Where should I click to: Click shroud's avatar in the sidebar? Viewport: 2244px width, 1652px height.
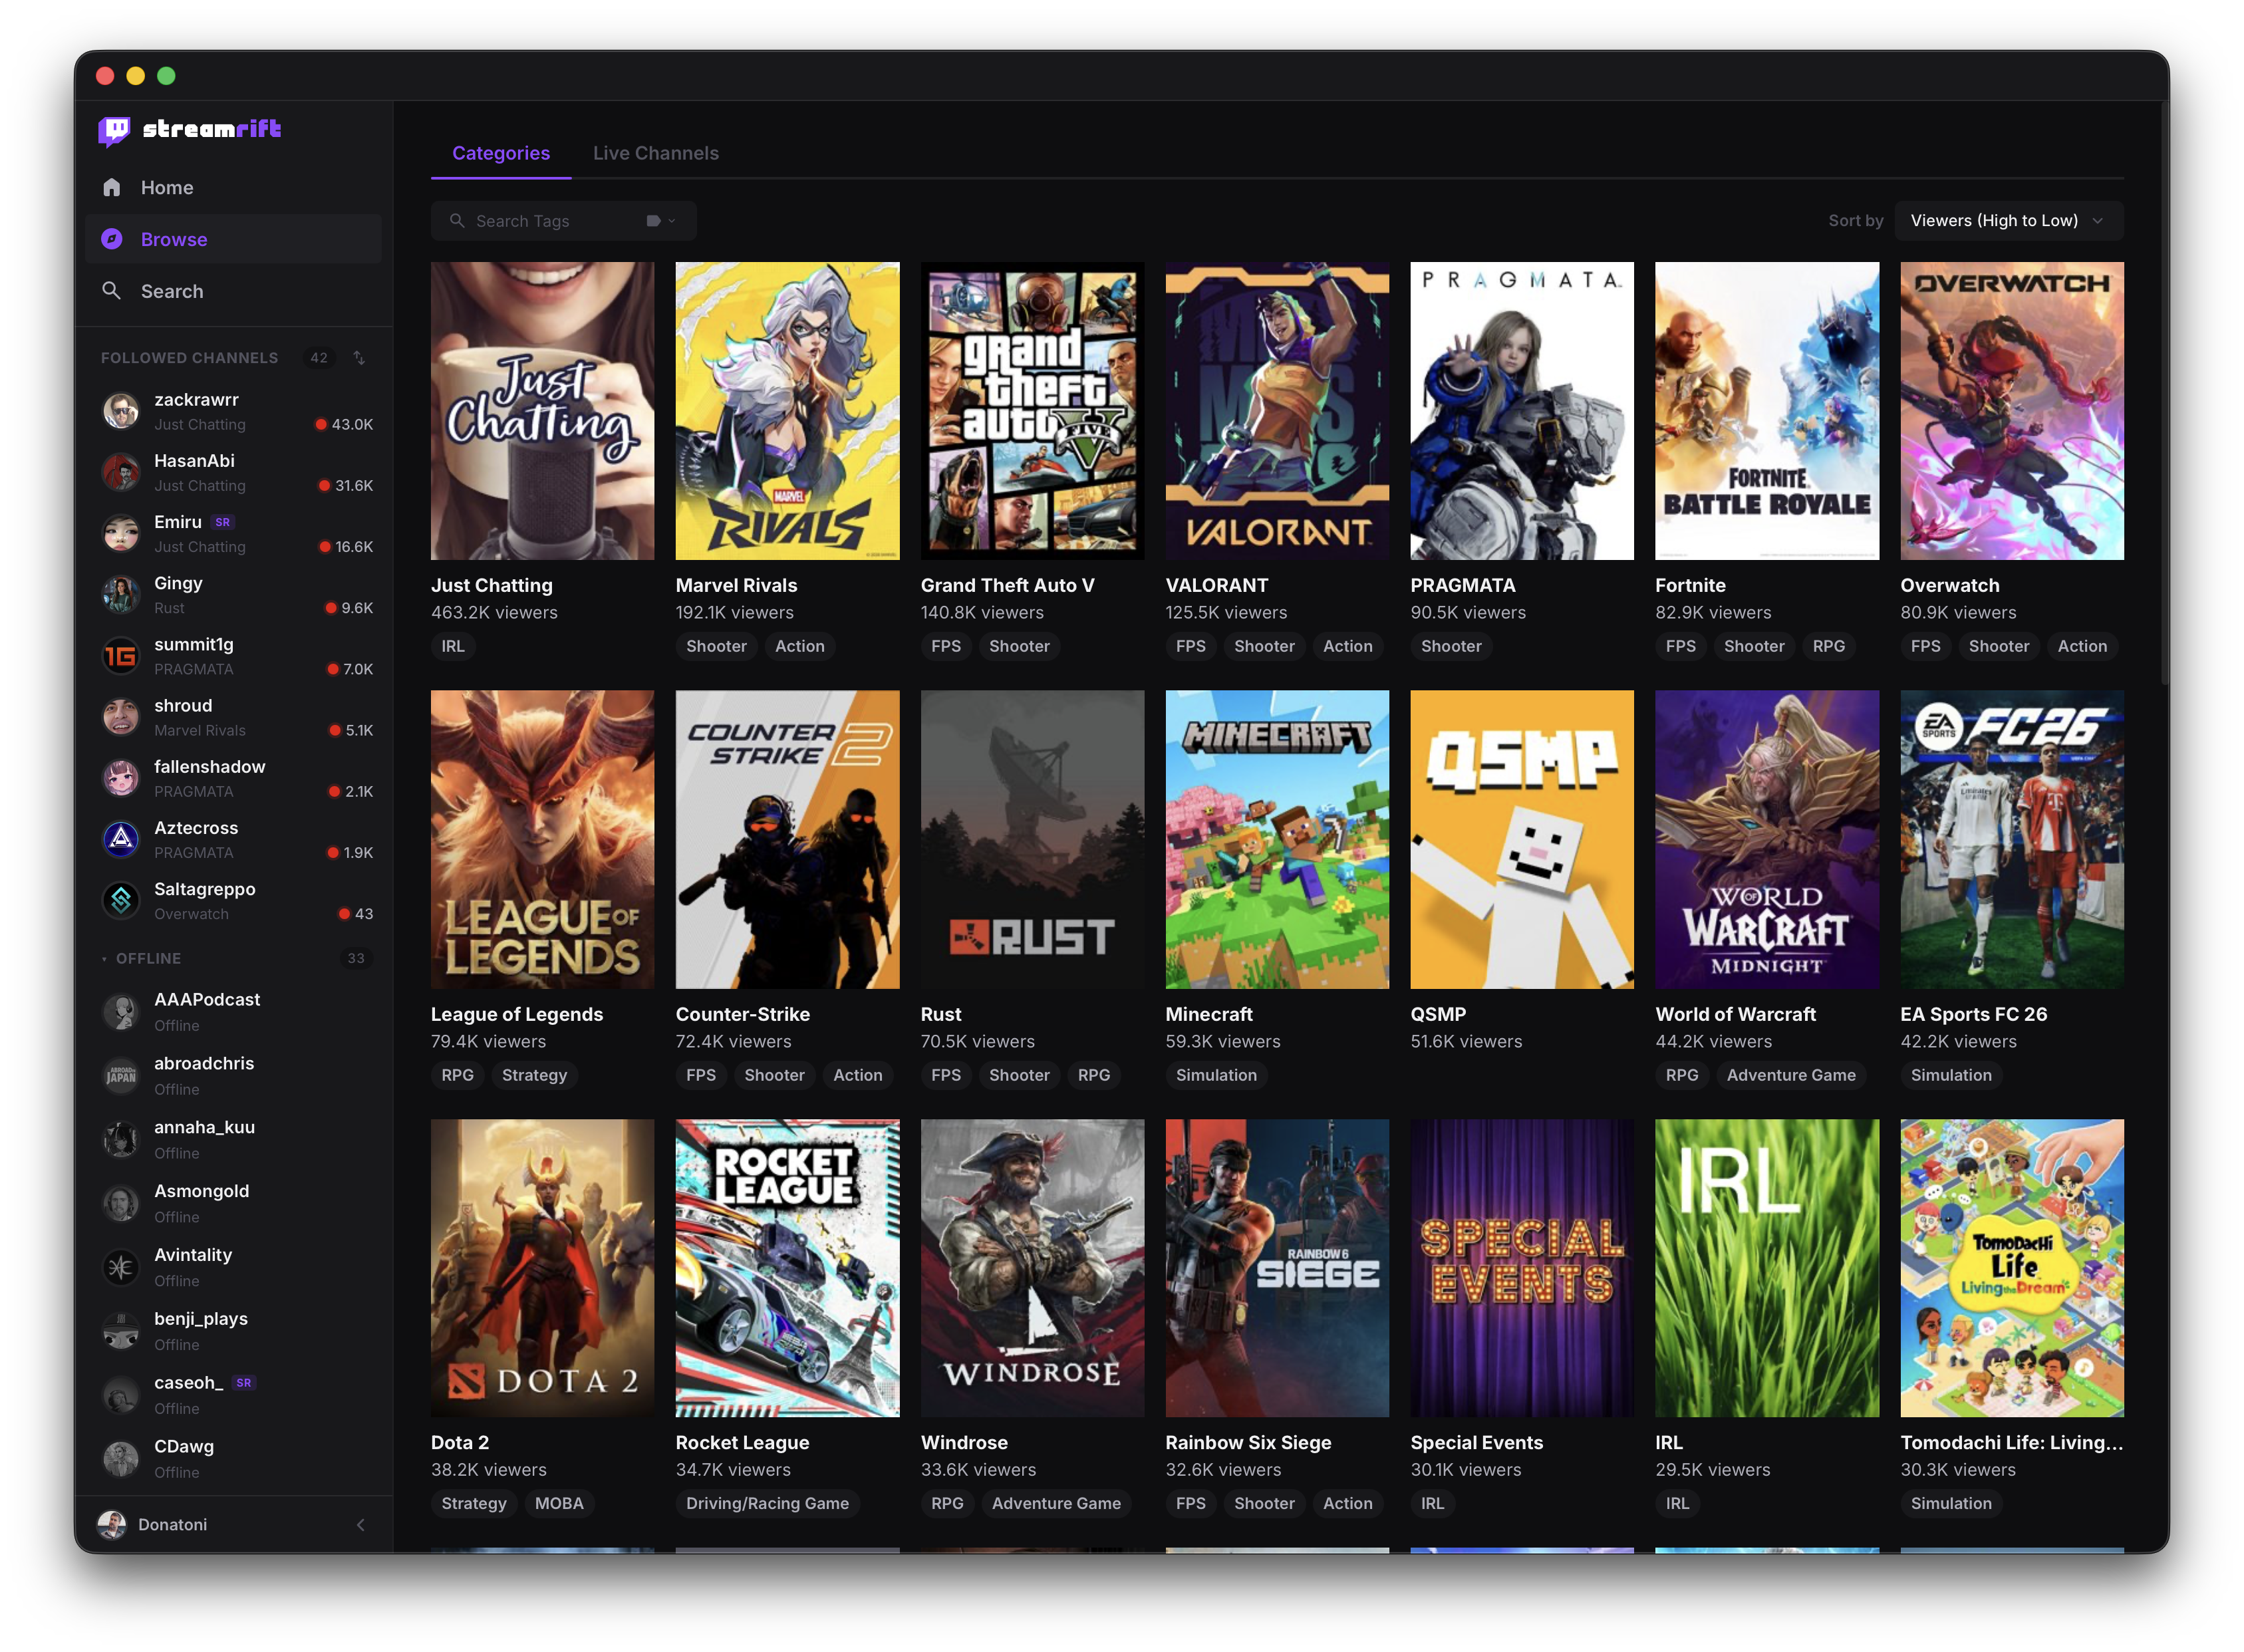click(x=121, y=716)
